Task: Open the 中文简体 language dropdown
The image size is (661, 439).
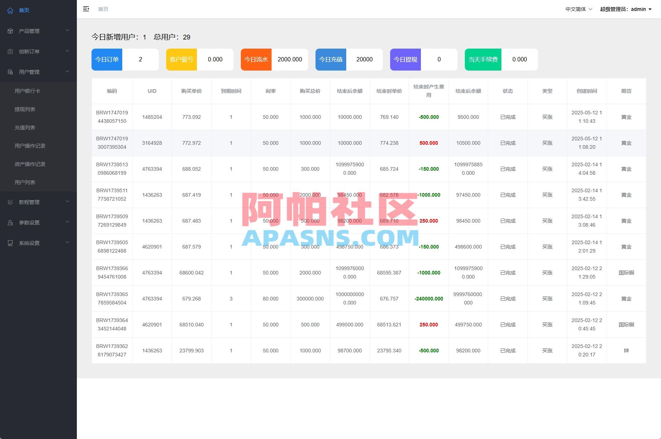Action: coord(578,9)
